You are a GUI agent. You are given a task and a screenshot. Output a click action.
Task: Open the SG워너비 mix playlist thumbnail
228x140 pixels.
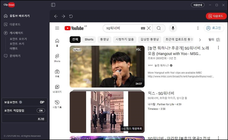(107, 112)
